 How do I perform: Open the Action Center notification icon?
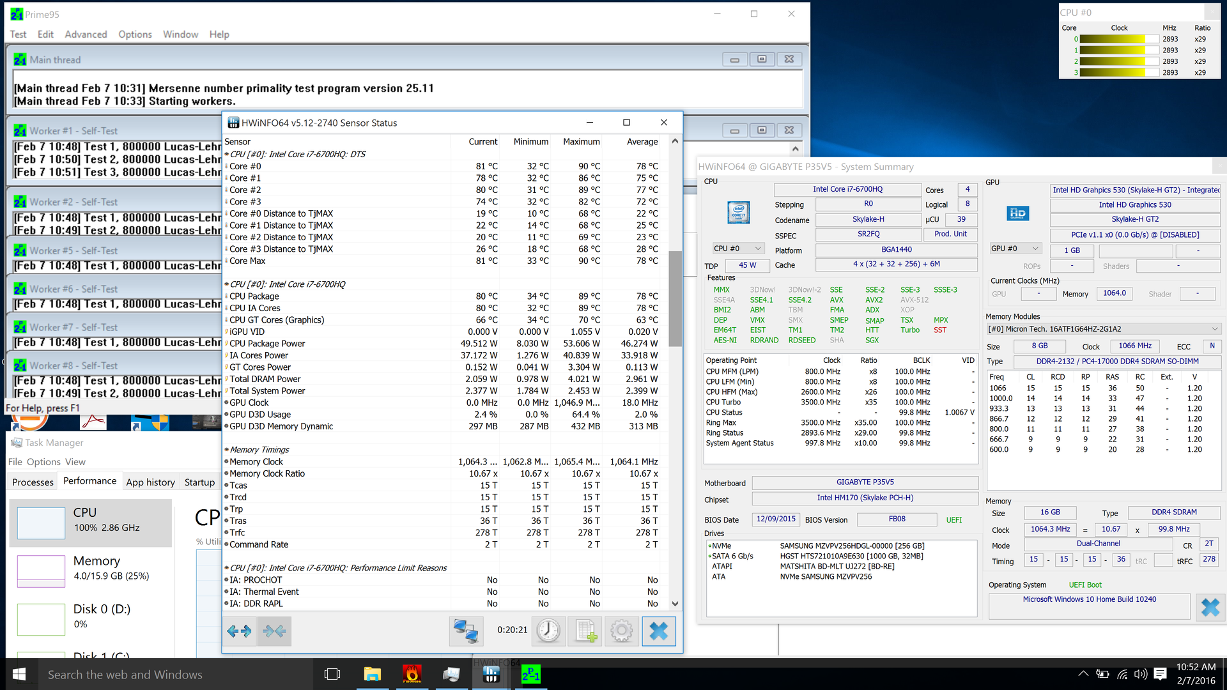pyautogui.click(x=1161, y=674)
